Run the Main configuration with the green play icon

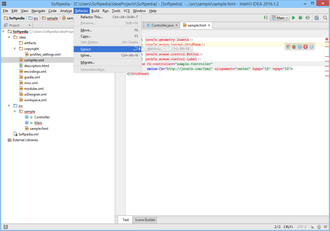(x=294, y=18)
